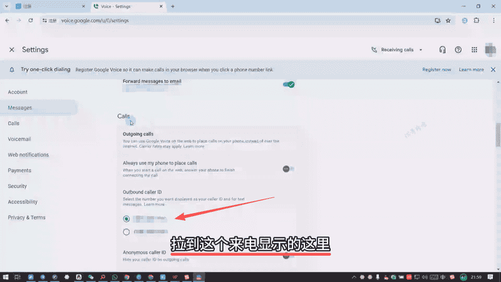Open the QQ penguin app on taskbar
Viewport: 501px width, 282px height.
coord(79,277)
